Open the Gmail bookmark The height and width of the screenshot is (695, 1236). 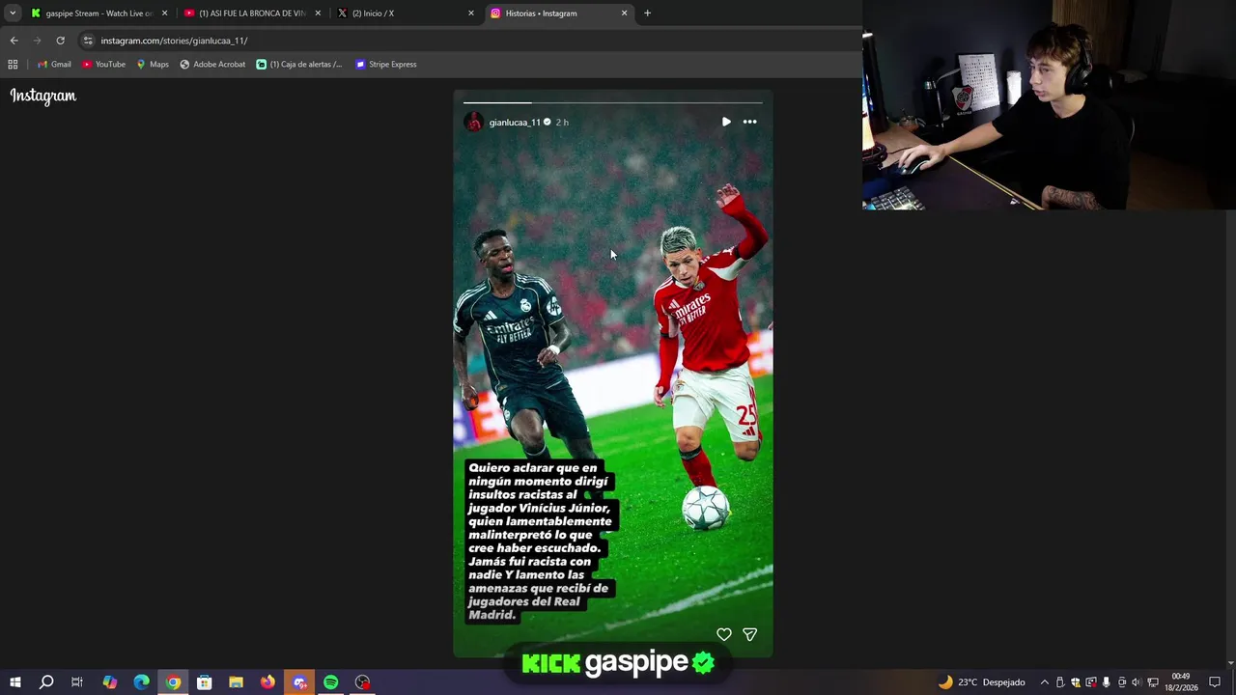pyautogui.click(x=54, y=65)
